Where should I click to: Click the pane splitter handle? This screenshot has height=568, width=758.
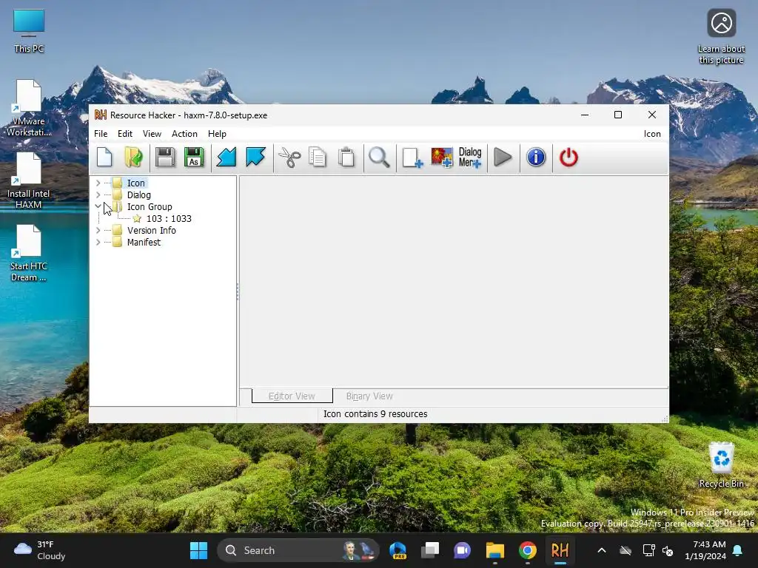238,291
